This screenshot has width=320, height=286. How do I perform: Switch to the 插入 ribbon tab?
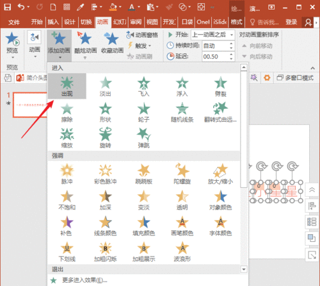(53, 22)
